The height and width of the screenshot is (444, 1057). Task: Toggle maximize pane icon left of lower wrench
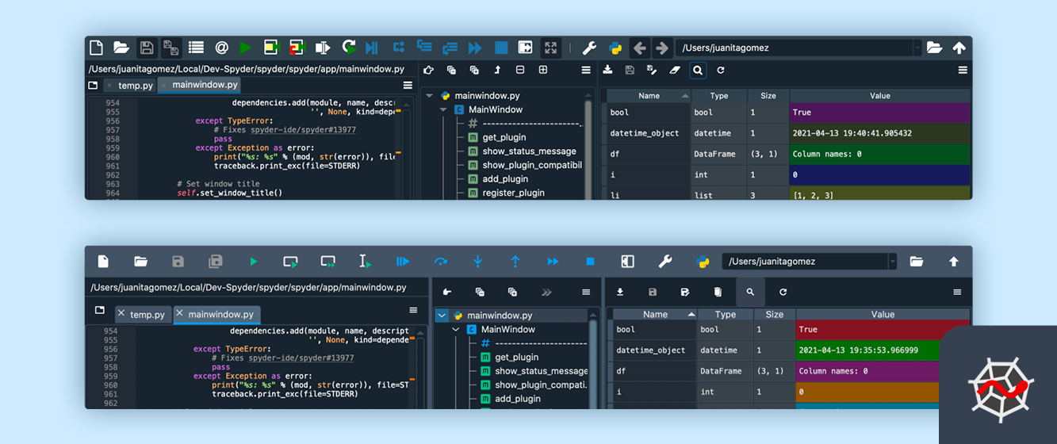[x=627, y=262]
